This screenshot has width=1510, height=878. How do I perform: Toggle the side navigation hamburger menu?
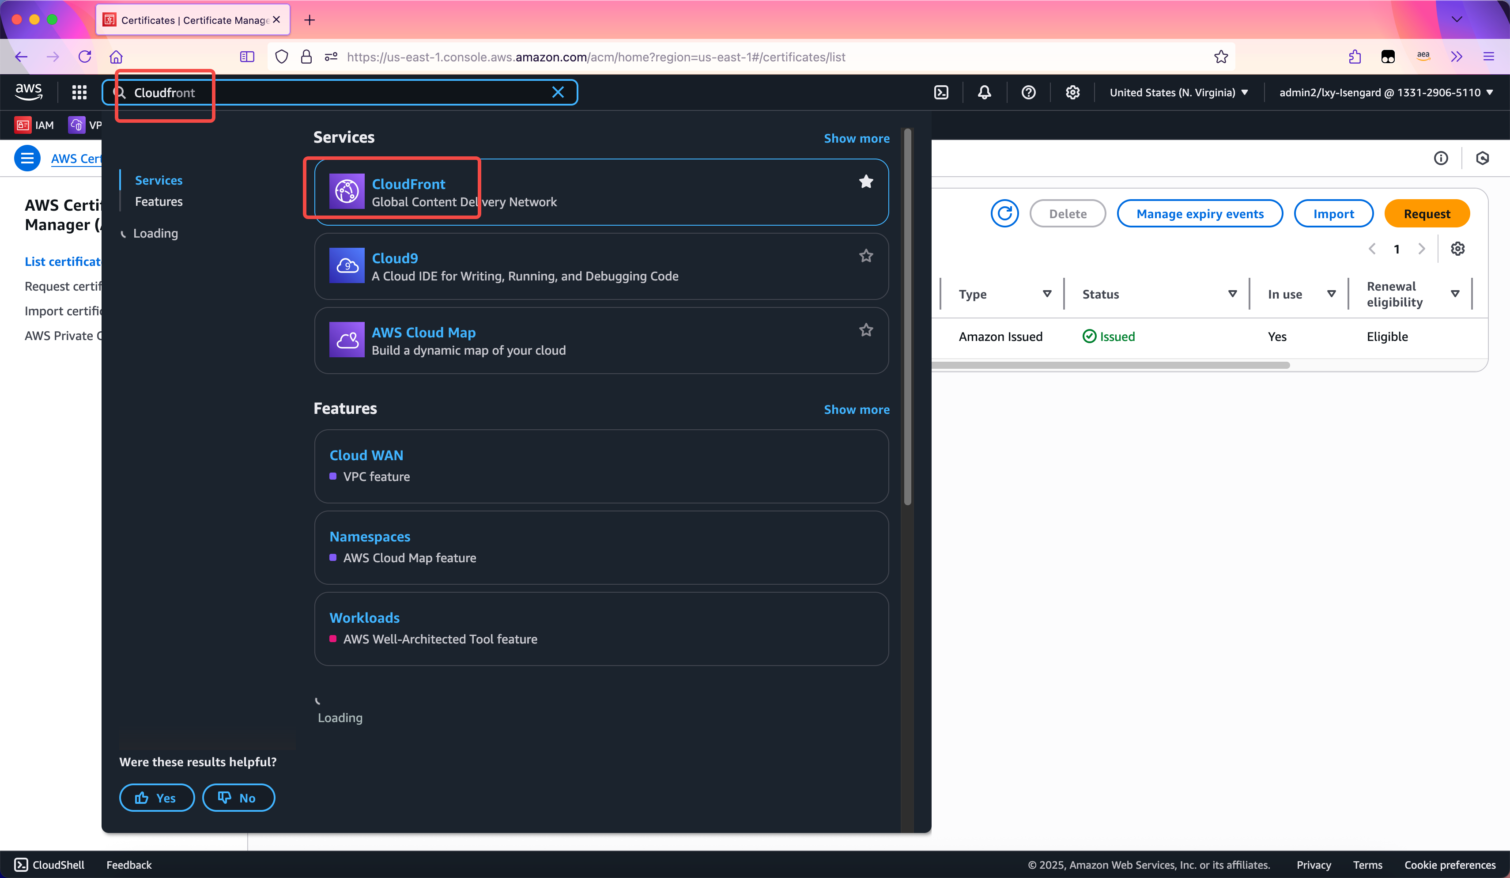click(x=27, y=158)
